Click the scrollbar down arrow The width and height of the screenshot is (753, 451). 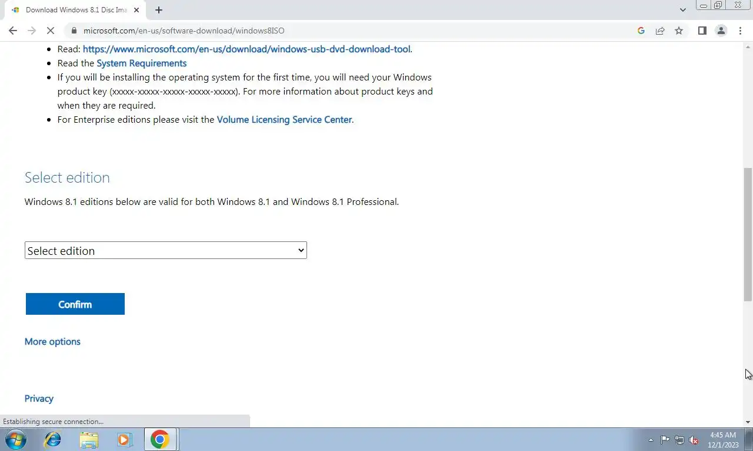[x=748, y=422]
